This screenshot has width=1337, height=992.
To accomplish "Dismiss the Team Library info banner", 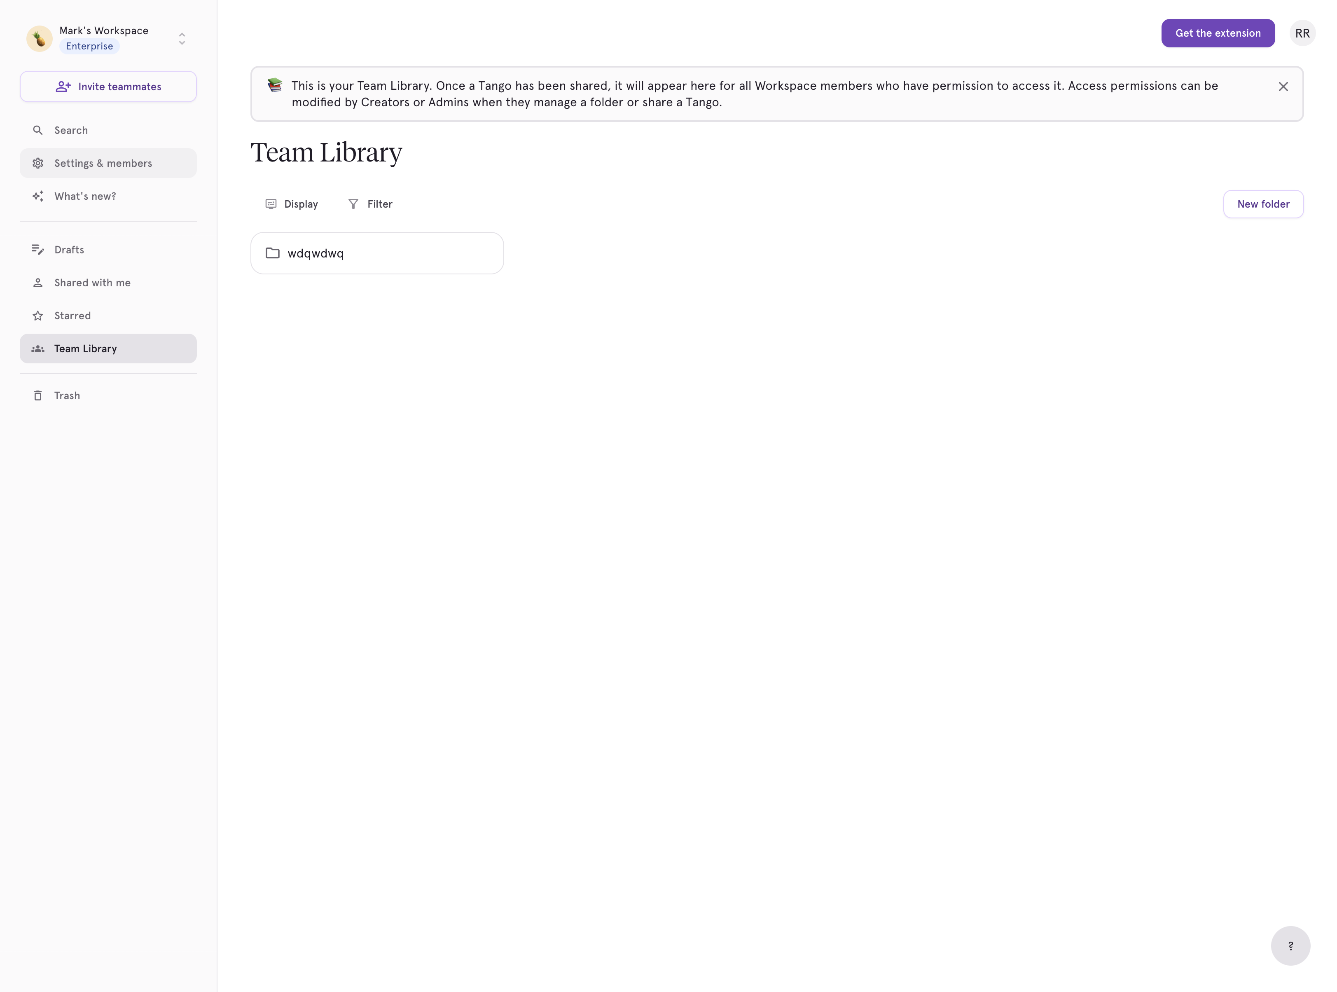I will tap(1283, 87).
